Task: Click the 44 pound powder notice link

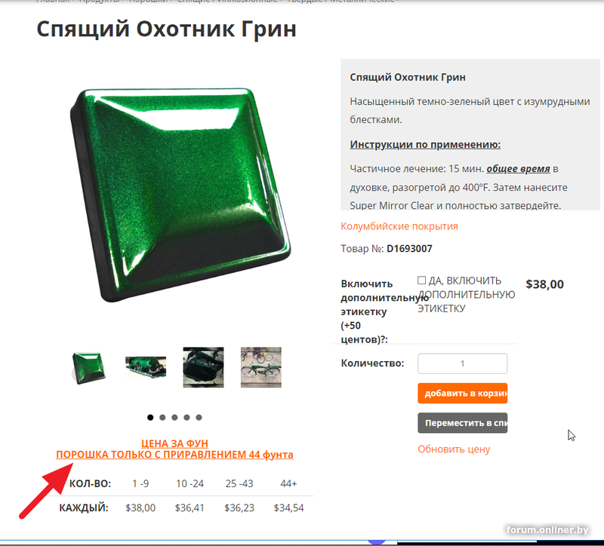Action: 175,455
